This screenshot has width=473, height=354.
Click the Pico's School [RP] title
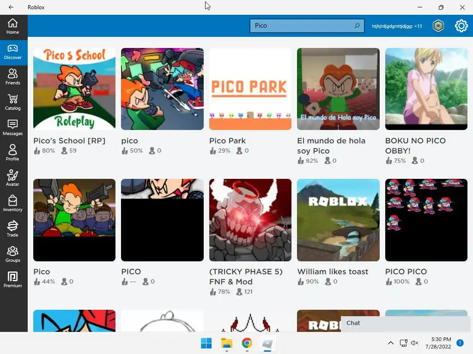click(69, 141)
